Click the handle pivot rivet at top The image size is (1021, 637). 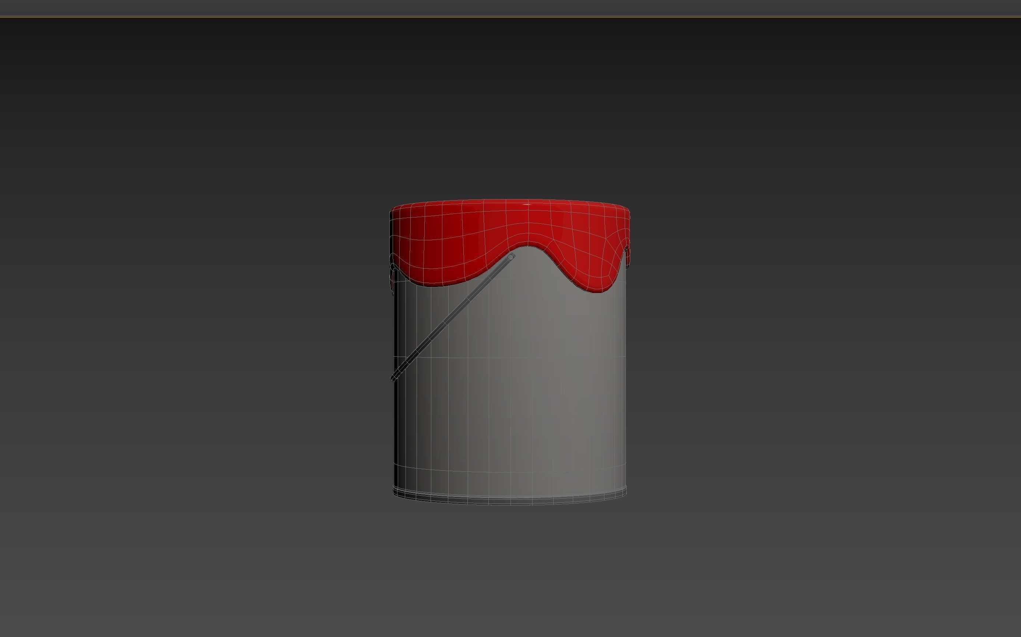click(510, 257)
